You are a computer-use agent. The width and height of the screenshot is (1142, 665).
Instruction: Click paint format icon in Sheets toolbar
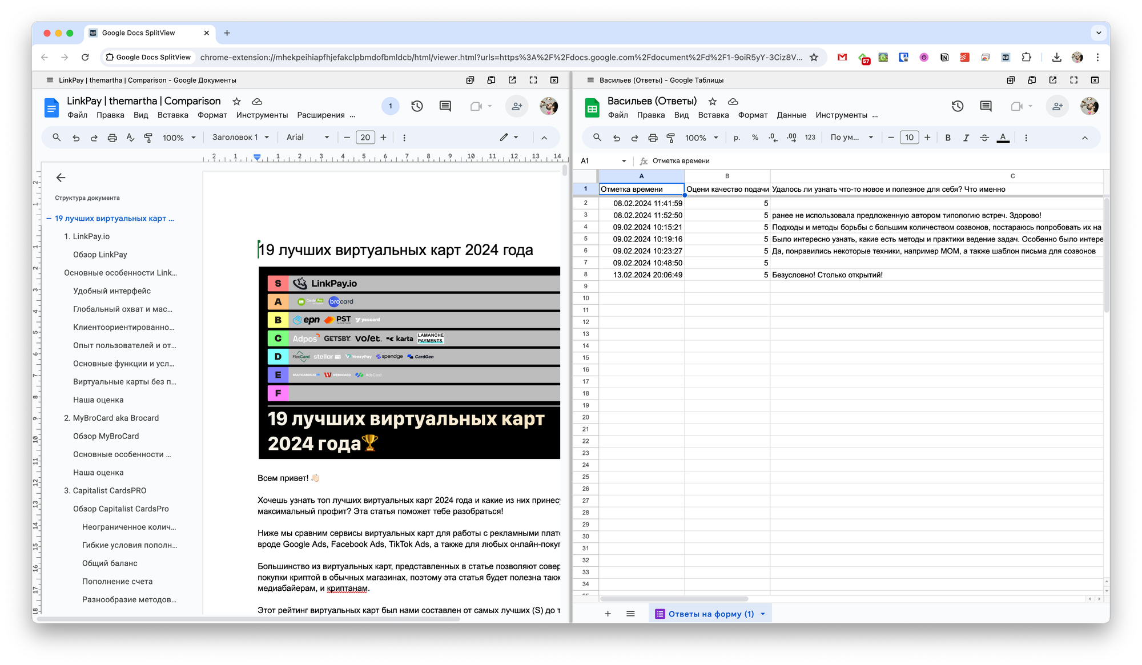pos(671,138)
